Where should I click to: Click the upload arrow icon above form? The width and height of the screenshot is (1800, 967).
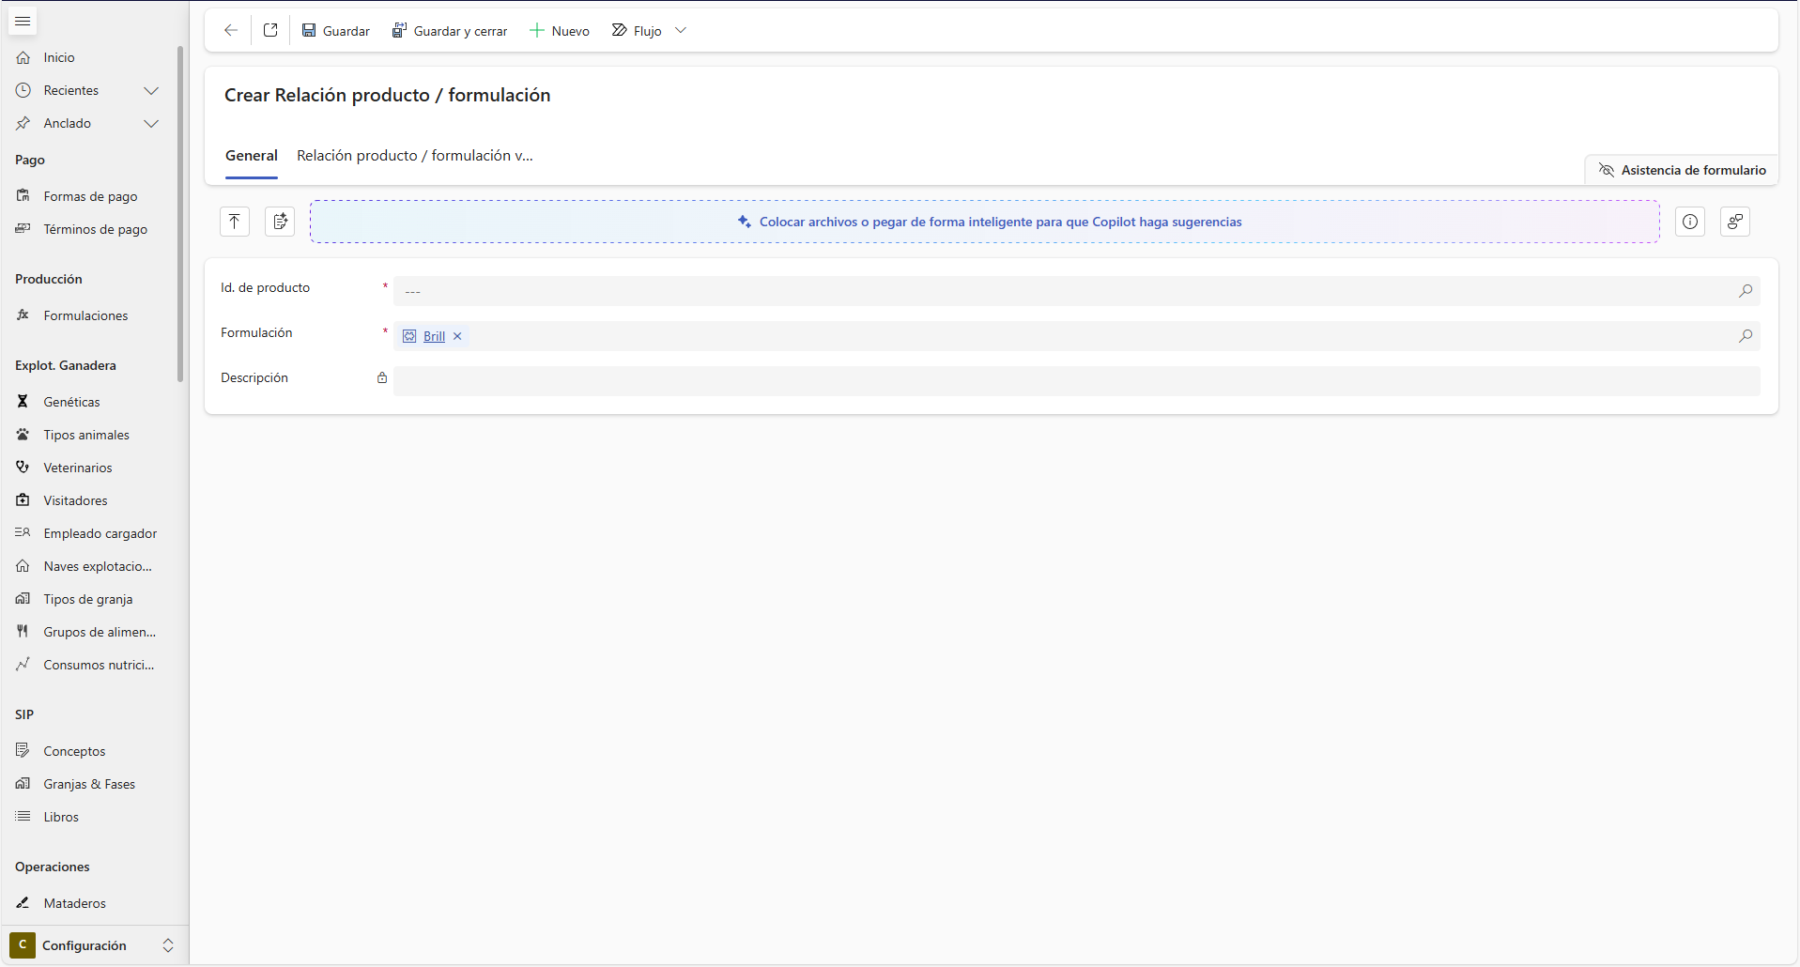click(x=235, y=223)
